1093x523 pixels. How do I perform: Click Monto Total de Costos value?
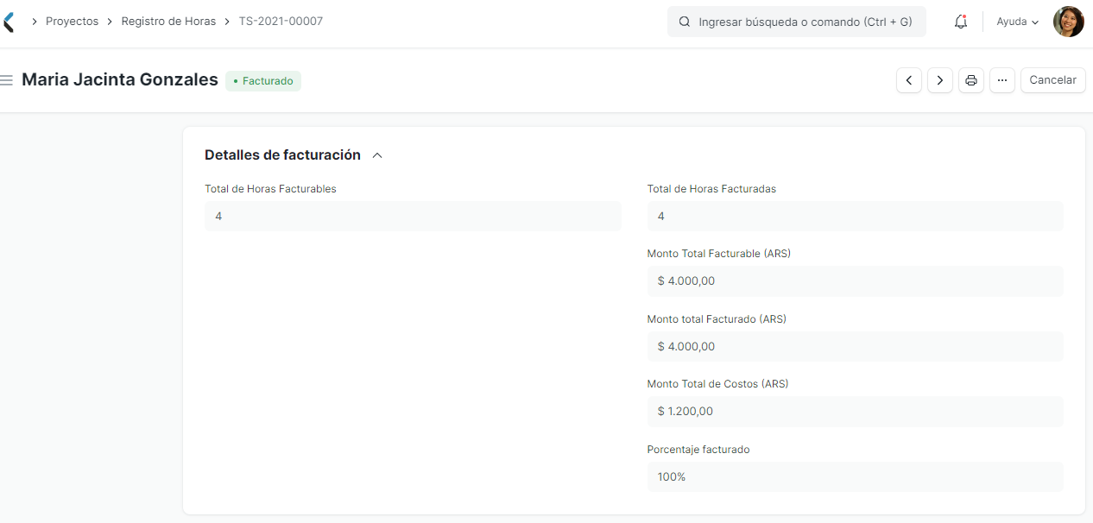(x=855, y=411)
